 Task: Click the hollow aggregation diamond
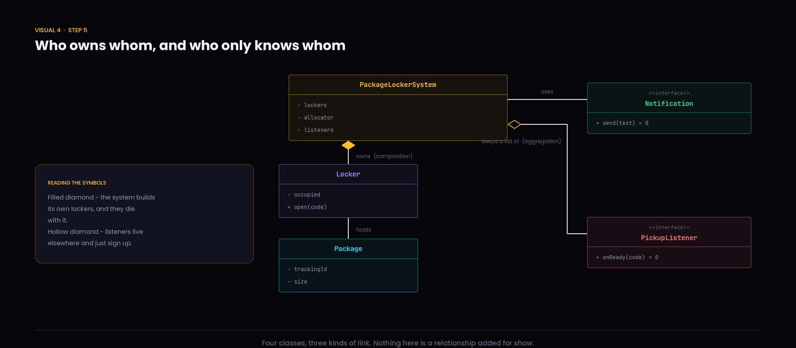(x=514, y=124)
